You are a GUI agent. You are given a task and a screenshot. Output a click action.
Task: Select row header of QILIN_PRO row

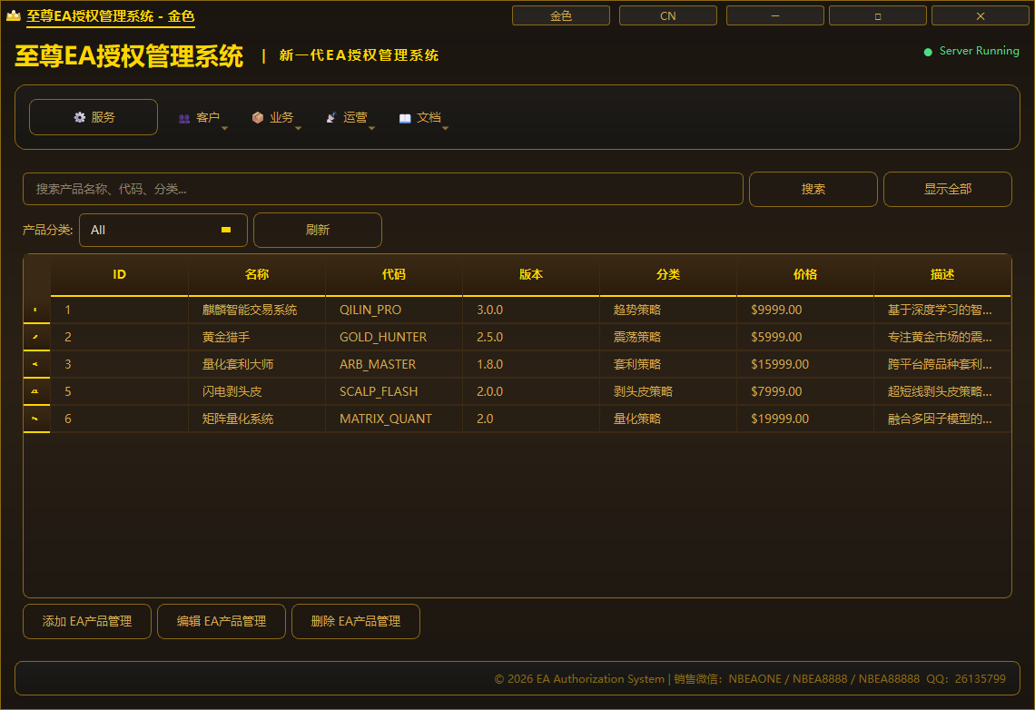(36, 310)
